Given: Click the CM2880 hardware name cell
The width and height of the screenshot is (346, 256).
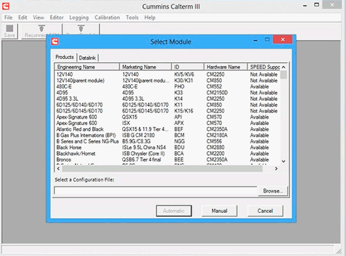Looking at the screenshot, I should (x=215, y=147).
